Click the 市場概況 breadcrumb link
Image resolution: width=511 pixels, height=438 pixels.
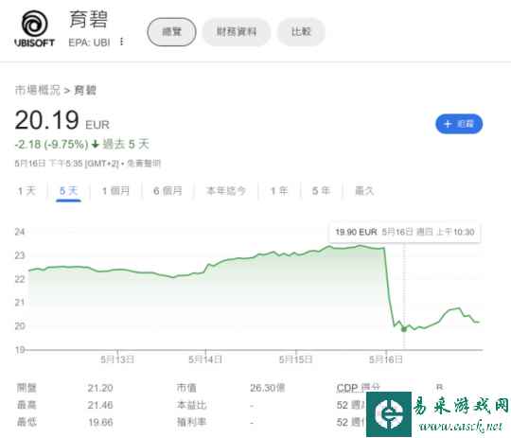pos(38,90)
